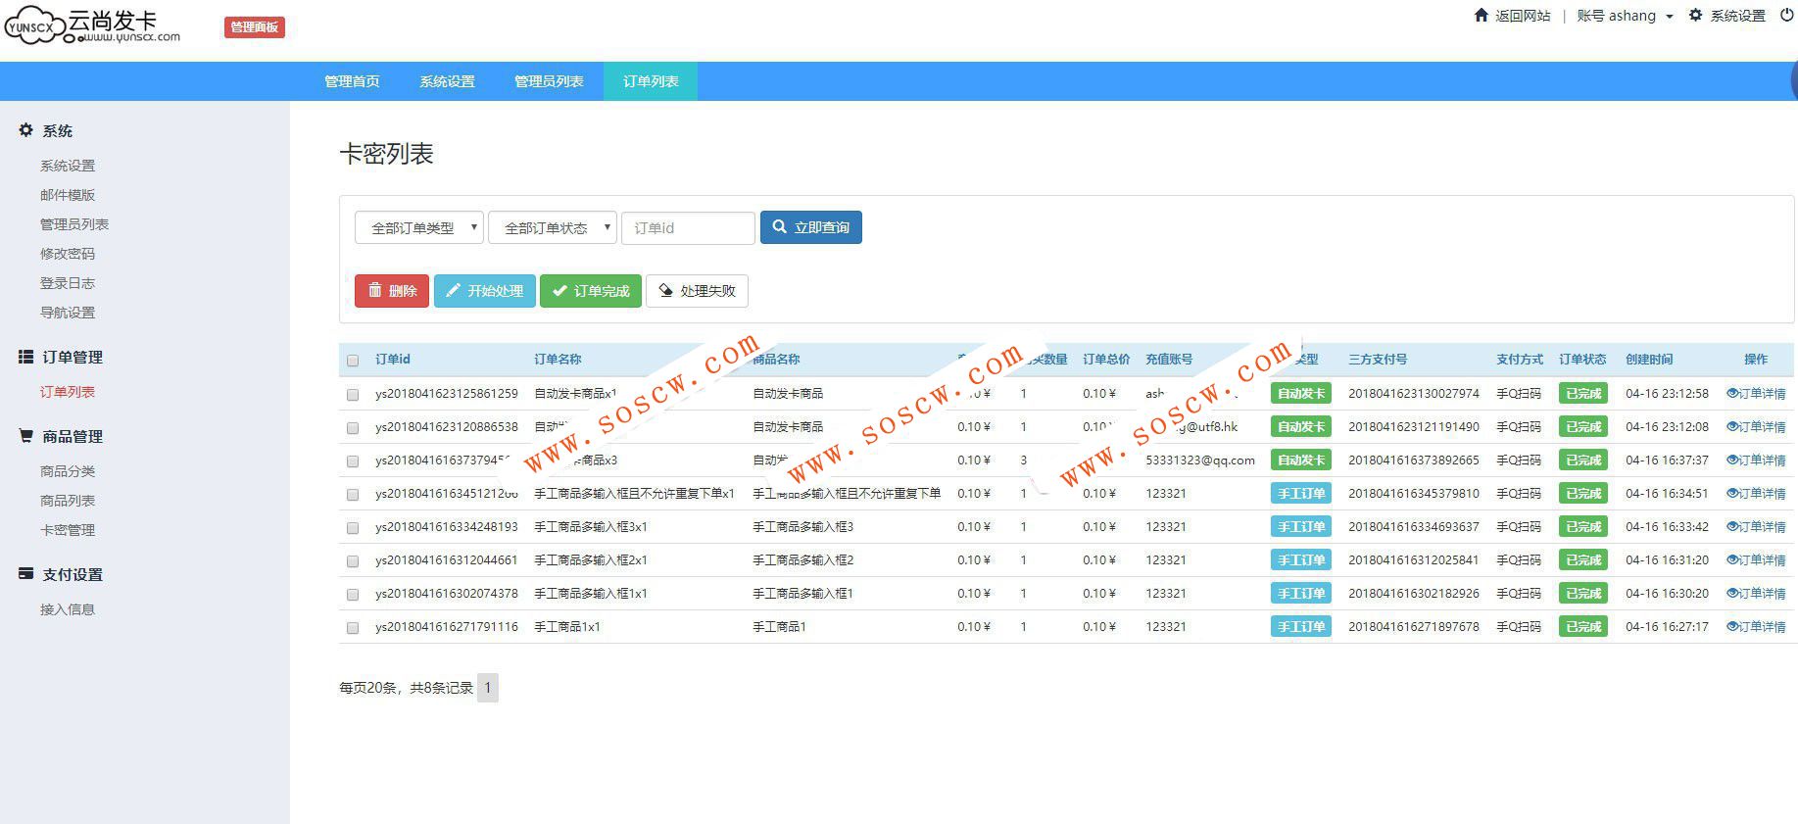The width and height of the screenshot is (1798, 824).
Task: Click the 订单状态 column header
Action: click(x=1582, y=360)
